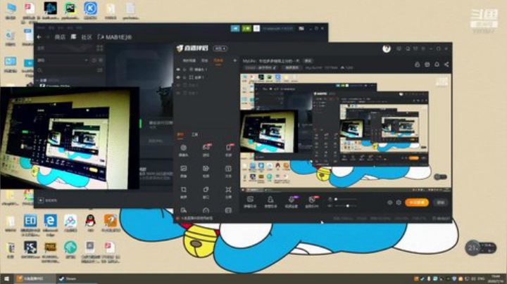Click the share icon in streaming app header
This screenshot has width=507, height=284.
coord(446,65)
